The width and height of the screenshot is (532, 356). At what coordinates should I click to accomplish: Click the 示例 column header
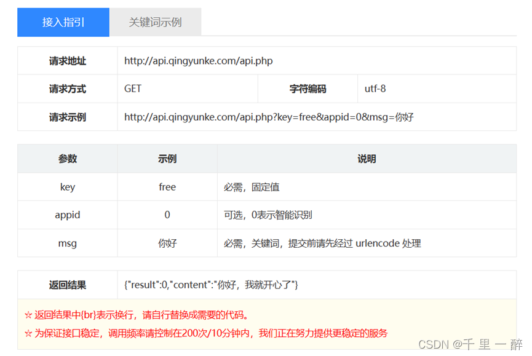tap(167, 158)
